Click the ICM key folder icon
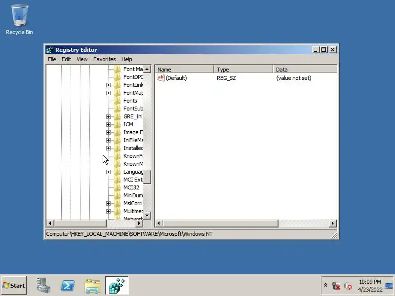Screen dimensions: 395x296 point(117,124)
